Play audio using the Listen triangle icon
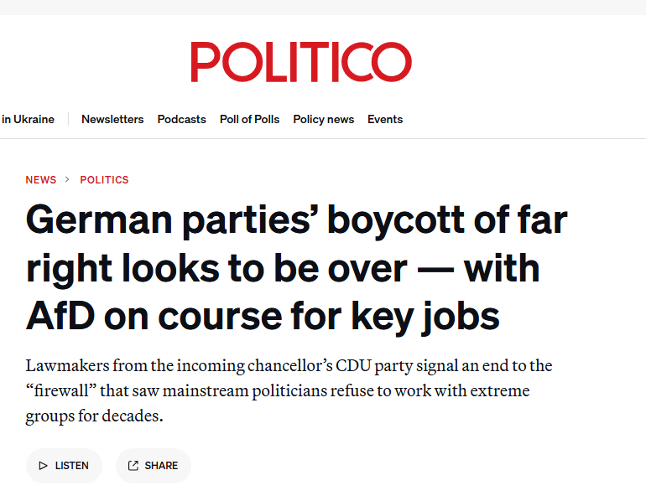The image size is (646, 501). tap(42, 466)
